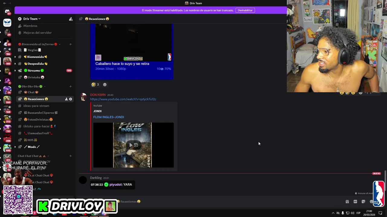Open FotosDrivistas channel
The width and height of the screenshot is (387, 217).
[x=45, y=120]
